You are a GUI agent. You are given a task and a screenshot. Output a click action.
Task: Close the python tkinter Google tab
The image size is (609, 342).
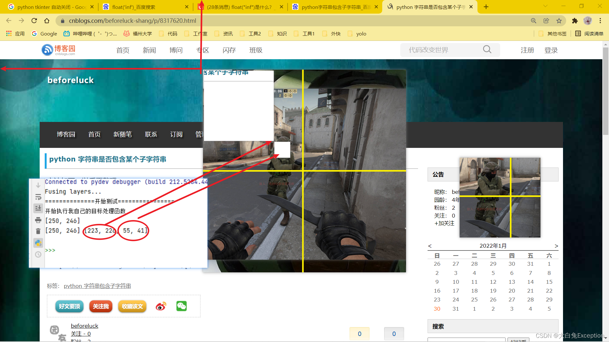92,7
